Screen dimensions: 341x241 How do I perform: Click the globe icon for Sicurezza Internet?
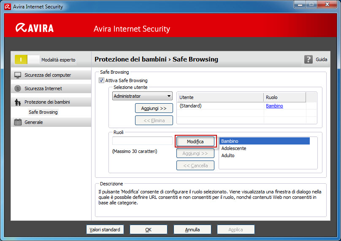[x=18, y=88]
